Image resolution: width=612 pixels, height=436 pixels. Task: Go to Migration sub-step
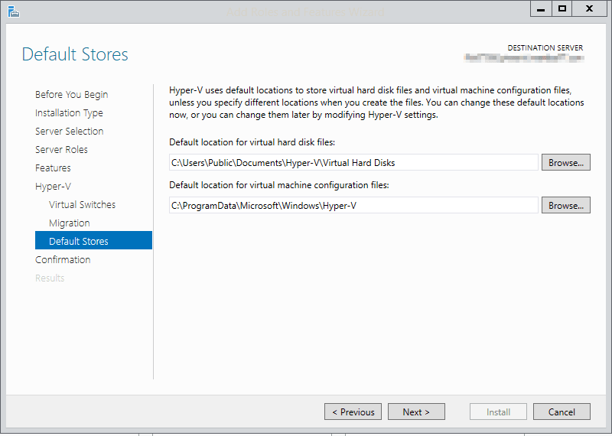[69, 223]
